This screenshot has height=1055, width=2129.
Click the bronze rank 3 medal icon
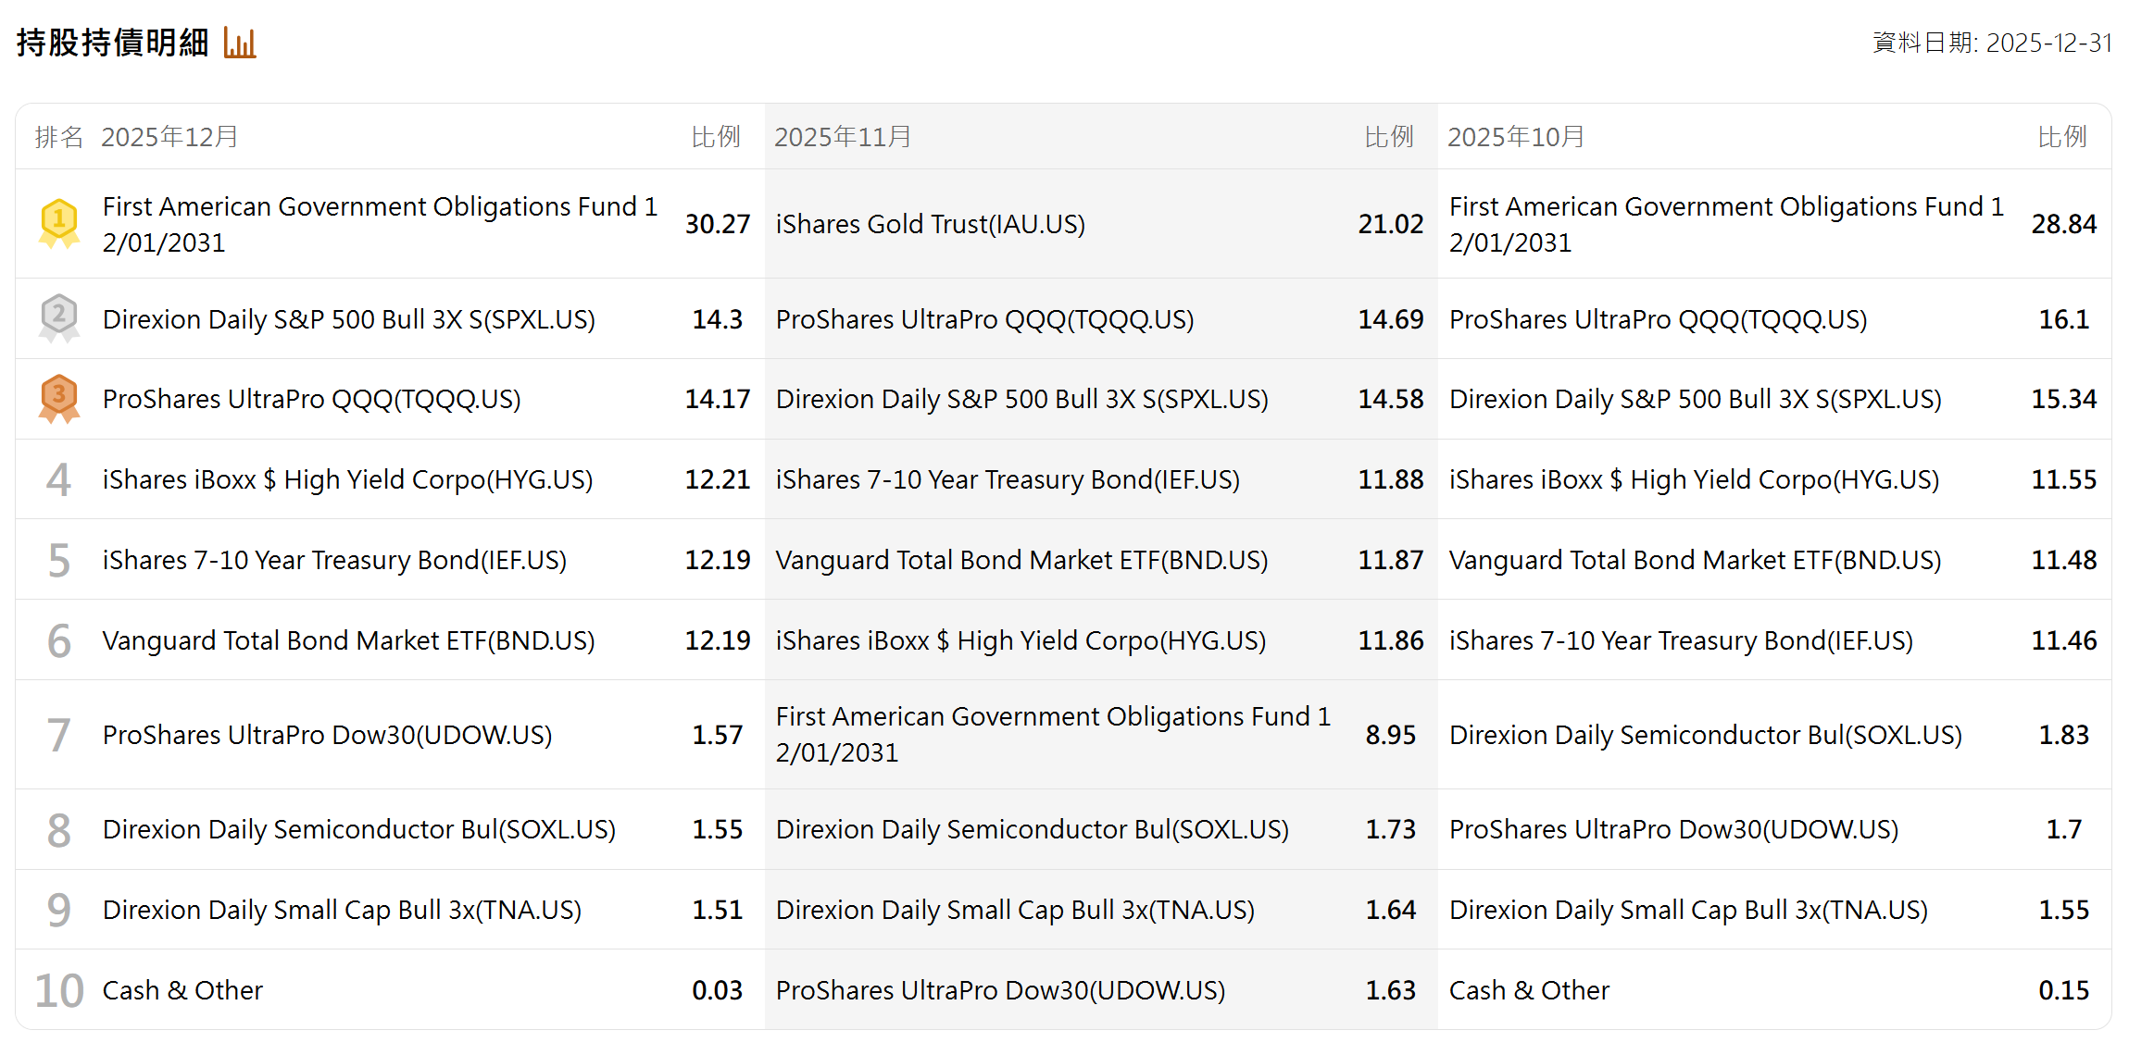[59, 399]
